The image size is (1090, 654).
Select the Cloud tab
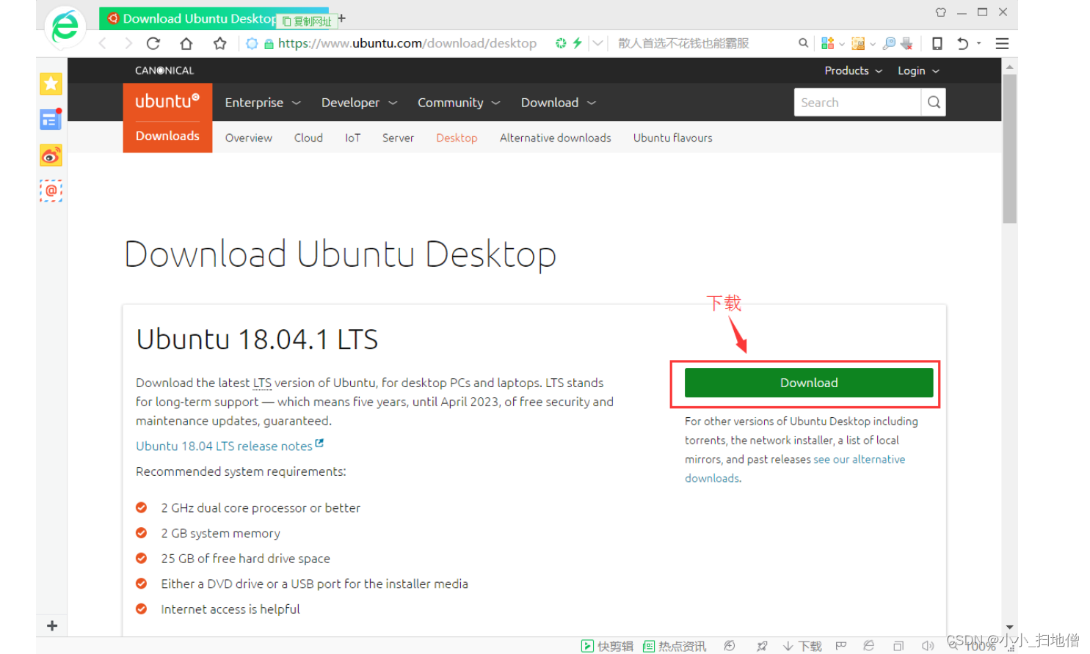308,138
